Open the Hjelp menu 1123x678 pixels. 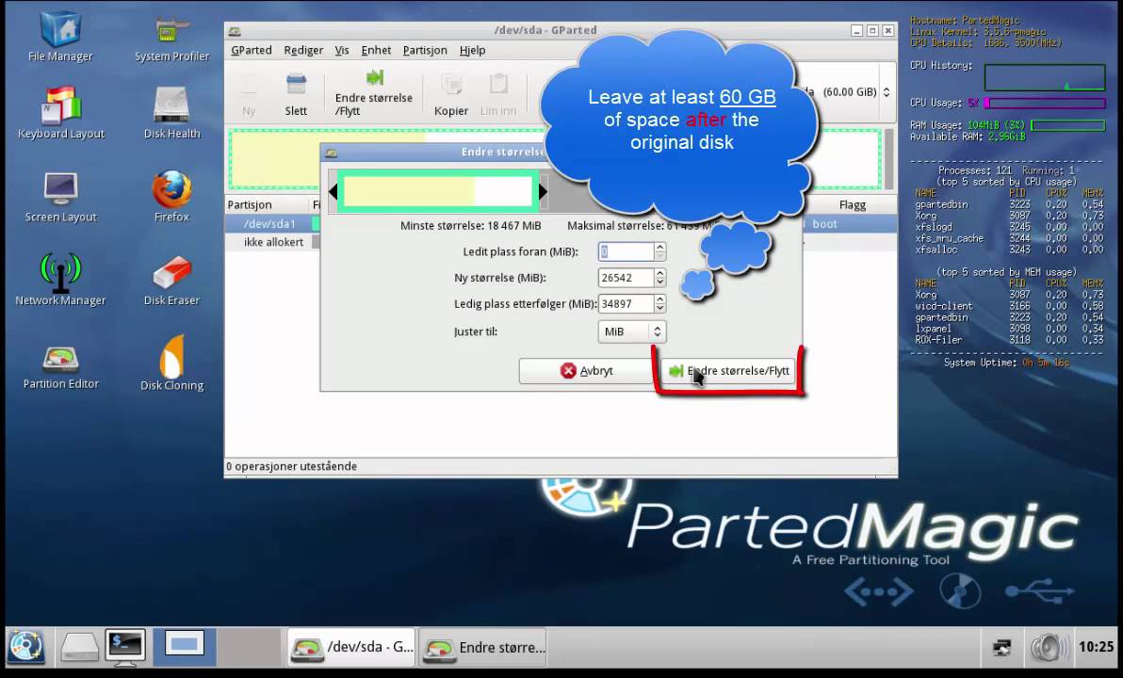473,50
